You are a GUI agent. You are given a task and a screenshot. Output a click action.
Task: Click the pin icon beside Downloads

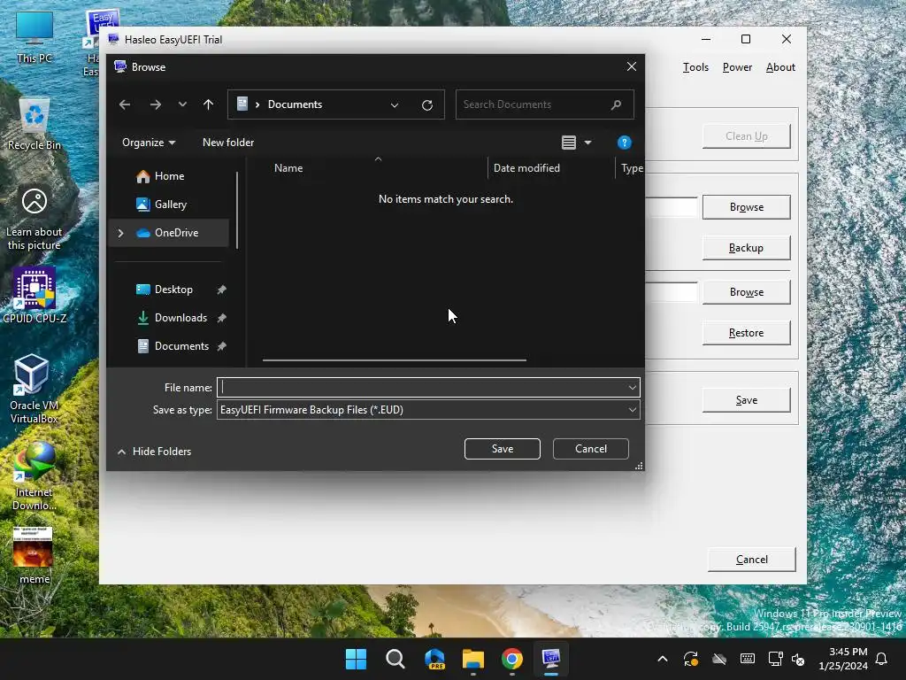point(221,318)
